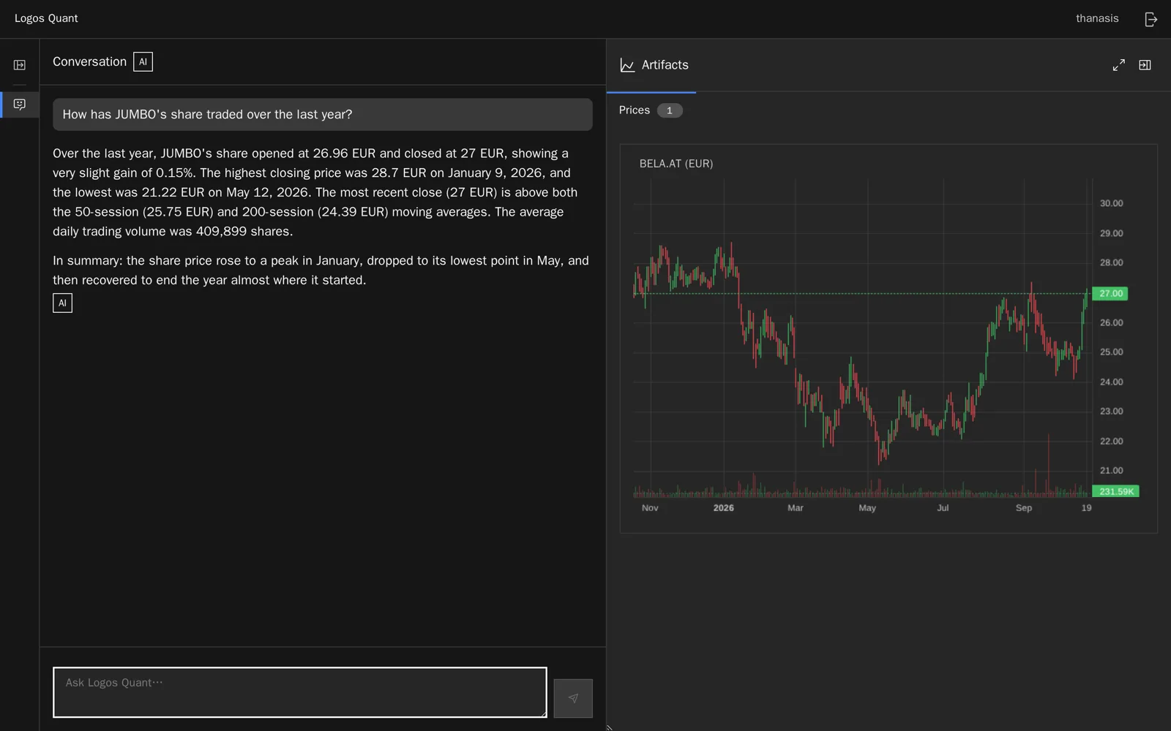Open the thanasis user menu

1096,18
